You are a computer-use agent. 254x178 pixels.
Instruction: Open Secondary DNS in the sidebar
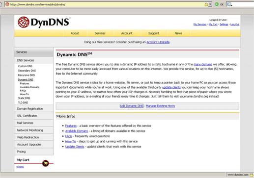pos(27,71)
